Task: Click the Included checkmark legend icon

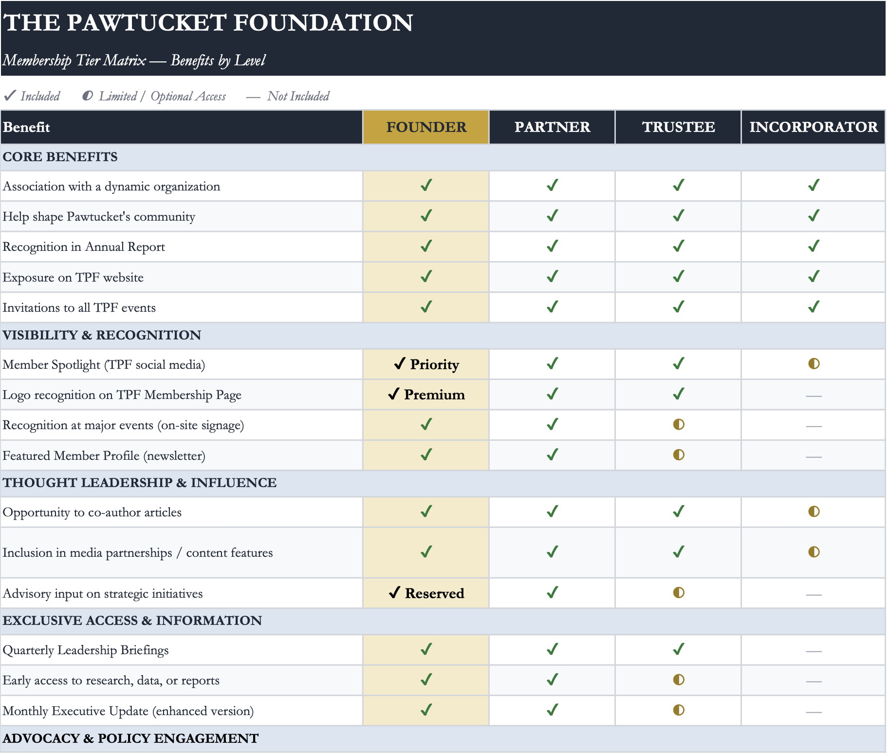Action: click(10, 95)
